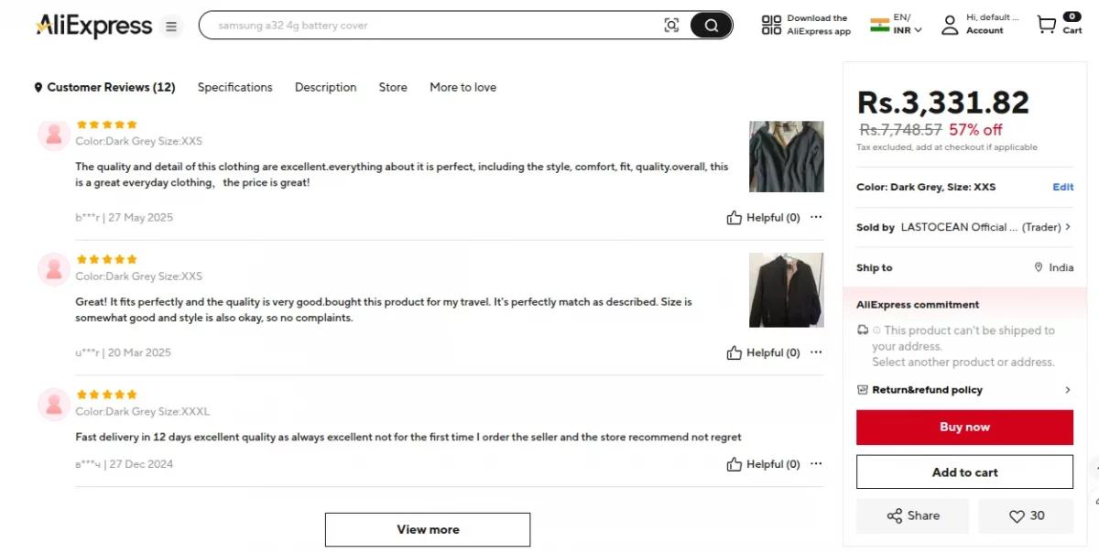Expand the LASTOCEAN Official seller details
The height and width of the screenshot is (553, 1099).
(1067, 227)
